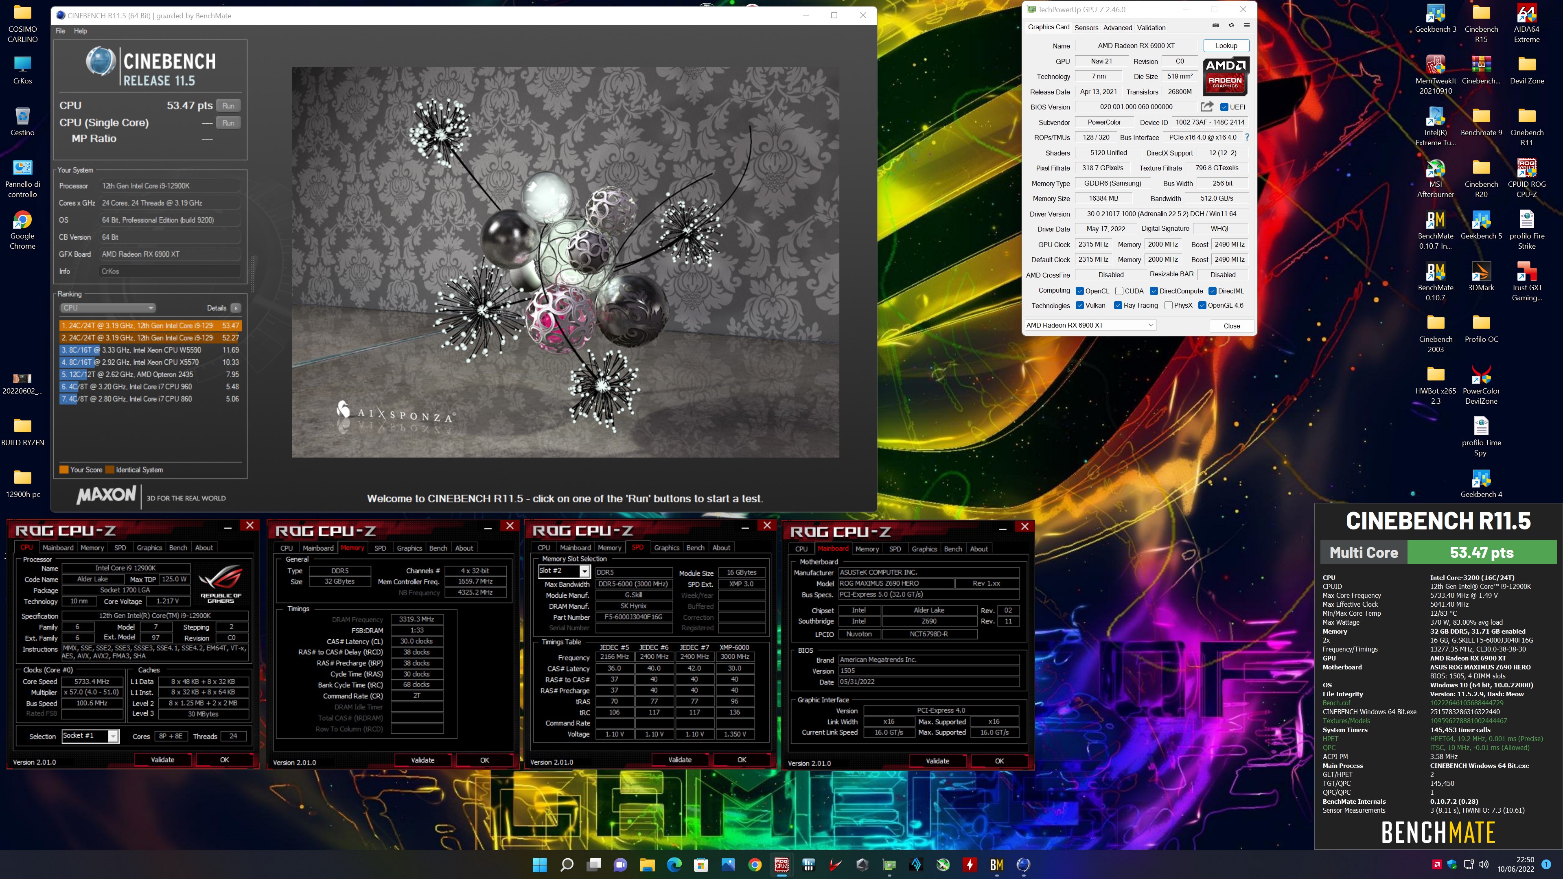
Task: Expand Ranking Details arrow
Action: (x=236, y=308)
